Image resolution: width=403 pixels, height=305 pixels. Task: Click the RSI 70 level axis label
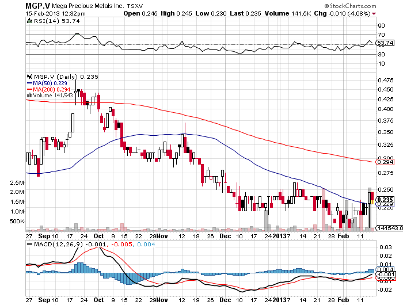coord(381,35)
